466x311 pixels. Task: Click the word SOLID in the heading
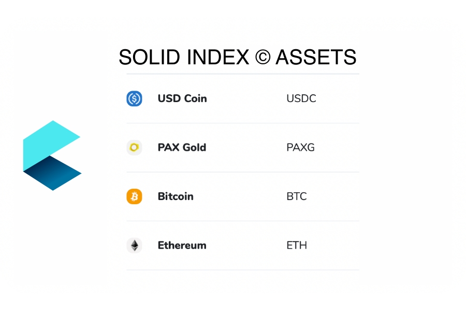coord(150,58)
